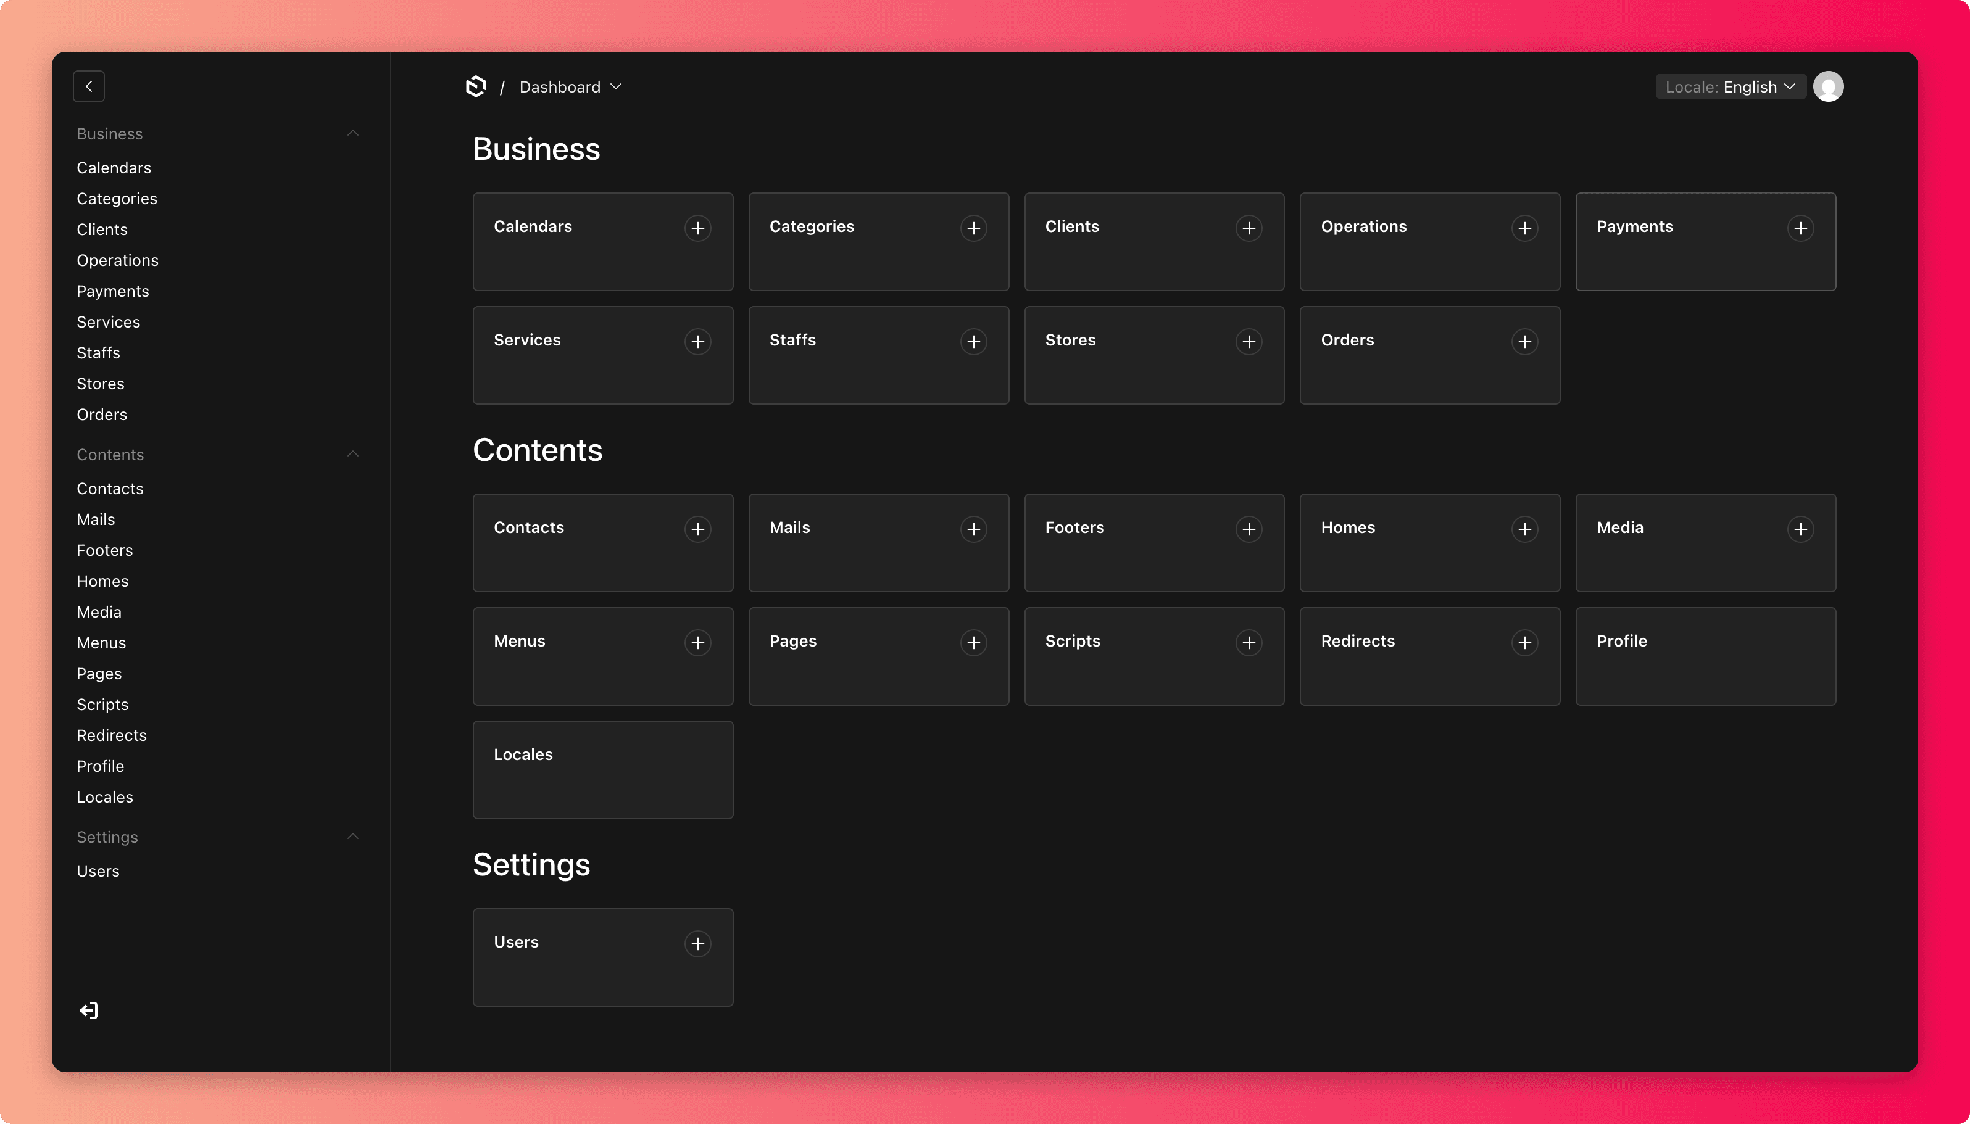Collapse the Settings sidebar group
1970x1124 pixels.
click(353, 837)
